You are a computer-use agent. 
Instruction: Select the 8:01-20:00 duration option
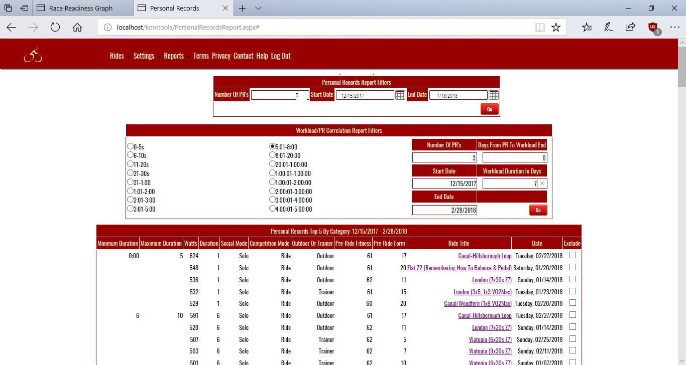(273, 155)
